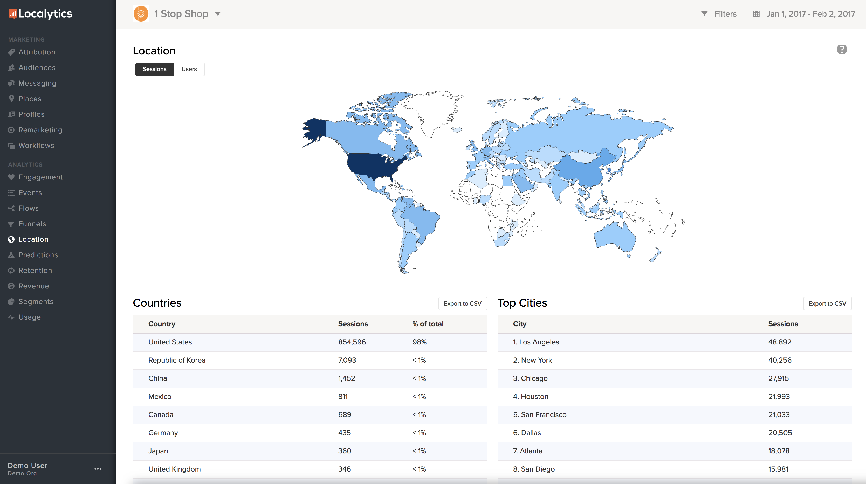Export the Top Cities table to CSV
Viewport: 866px width, 484px height.
[x=827, y=303]
